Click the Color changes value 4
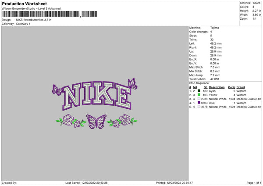Screen dimensions: 263x186 [x=211, y=32]
